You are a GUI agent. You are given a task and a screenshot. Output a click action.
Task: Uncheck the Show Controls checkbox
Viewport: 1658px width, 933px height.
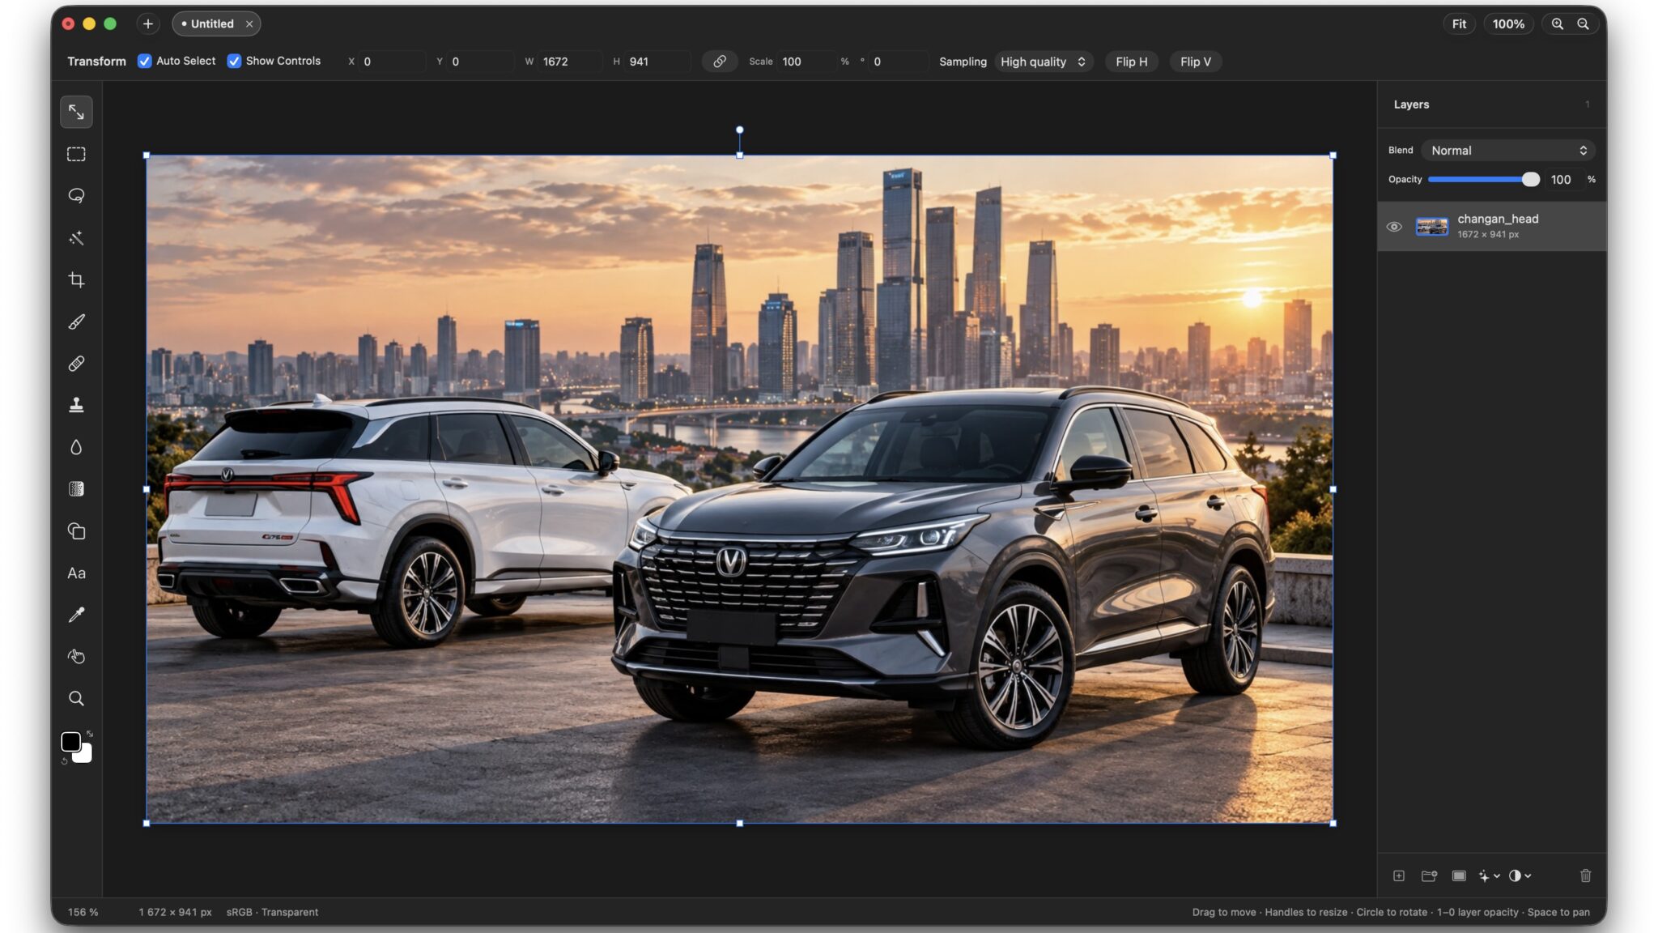[x=234, y=62]
